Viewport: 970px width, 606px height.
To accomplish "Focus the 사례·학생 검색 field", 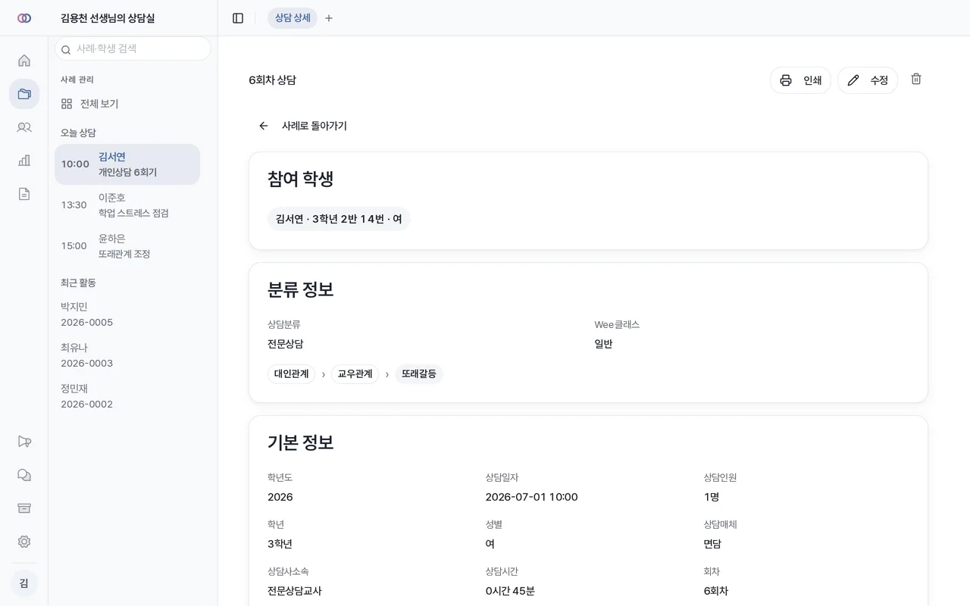I will point(133,48).
